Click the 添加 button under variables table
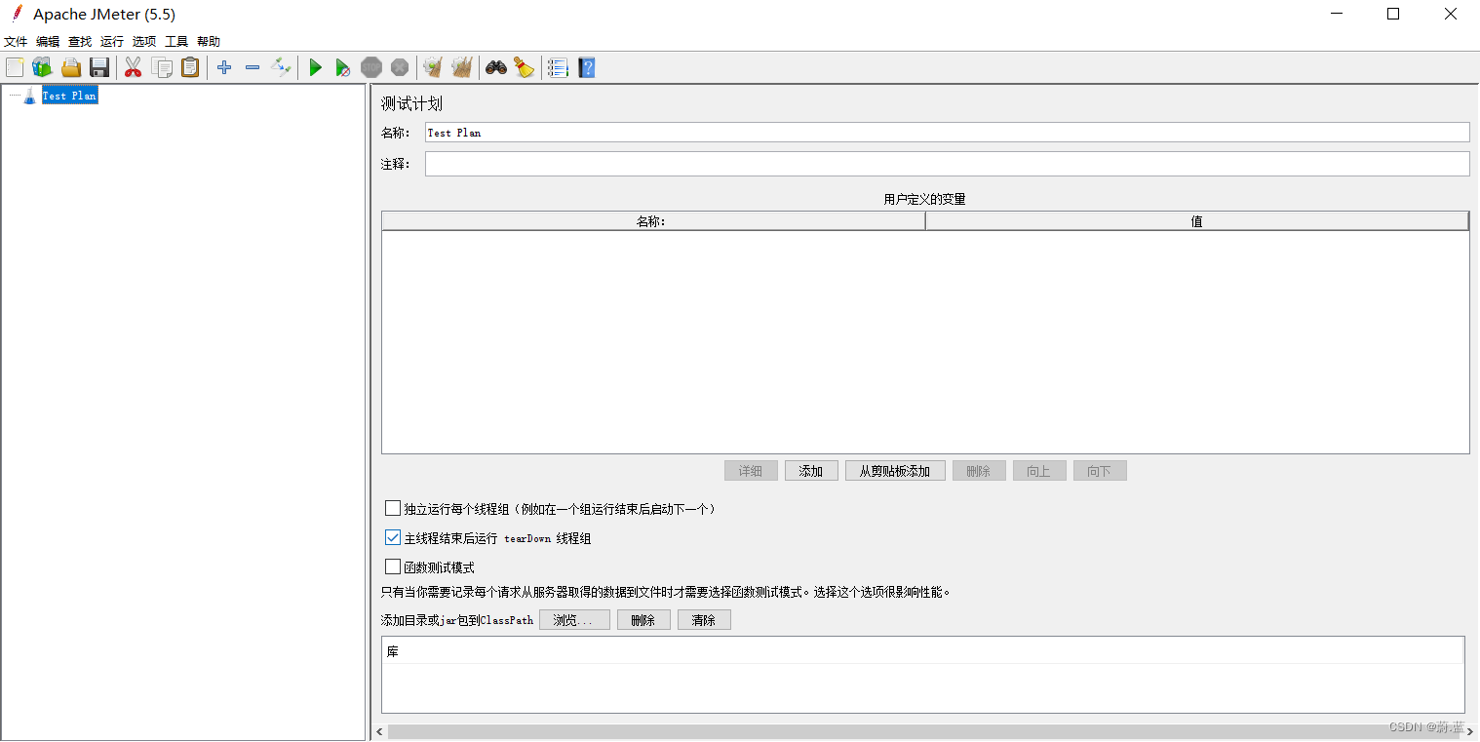Image resolution: width=1480 pixels, height=742 pixels. tap(811, 470)
